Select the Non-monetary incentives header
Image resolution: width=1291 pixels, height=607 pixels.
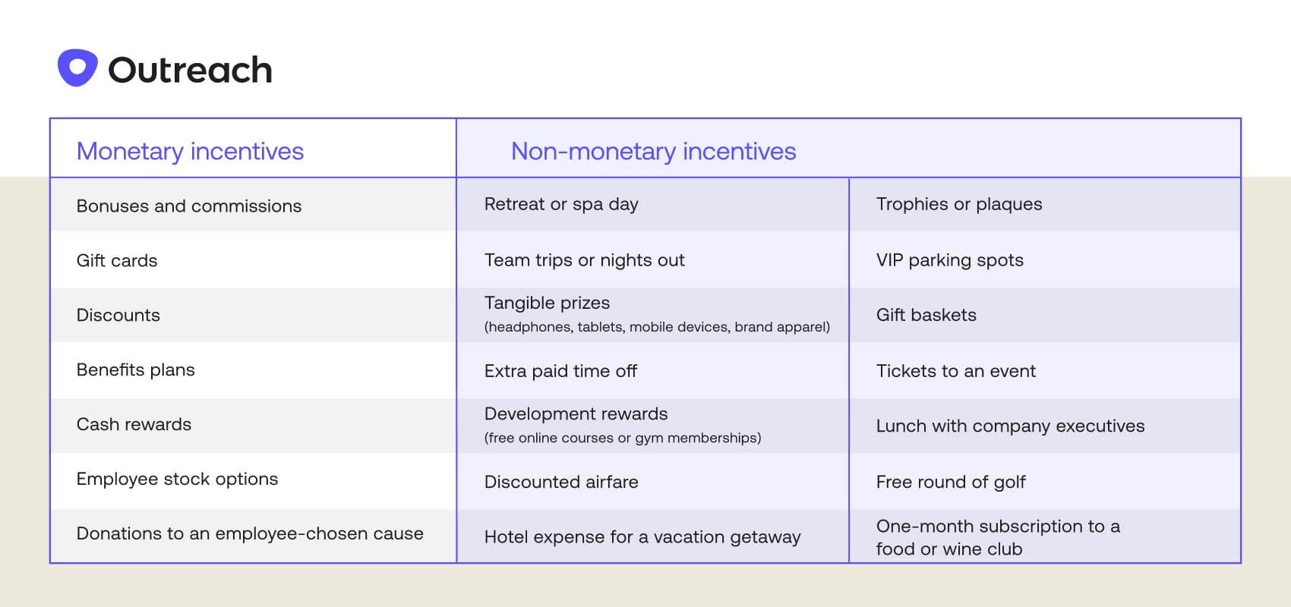point(653,151)
